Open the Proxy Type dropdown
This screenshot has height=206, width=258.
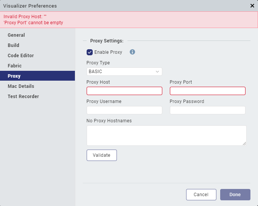[124, 72]
